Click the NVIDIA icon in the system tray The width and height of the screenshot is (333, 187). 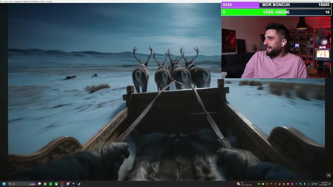point(296,184)
